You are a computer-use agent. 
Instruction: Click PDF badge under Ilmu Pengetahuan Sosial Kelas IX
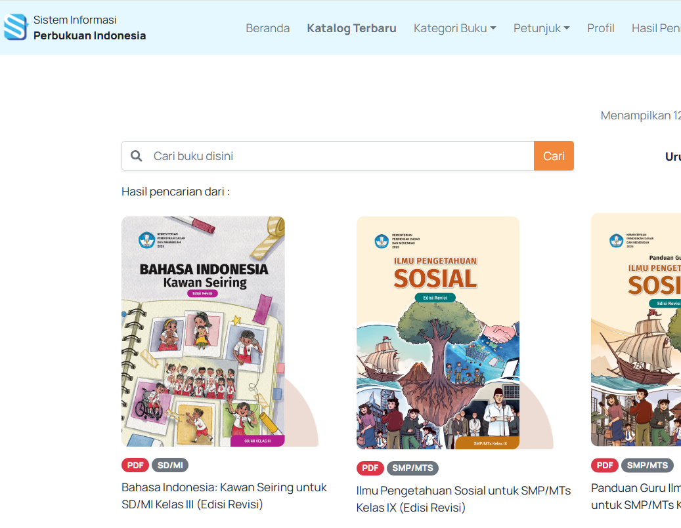pos(370,468)
